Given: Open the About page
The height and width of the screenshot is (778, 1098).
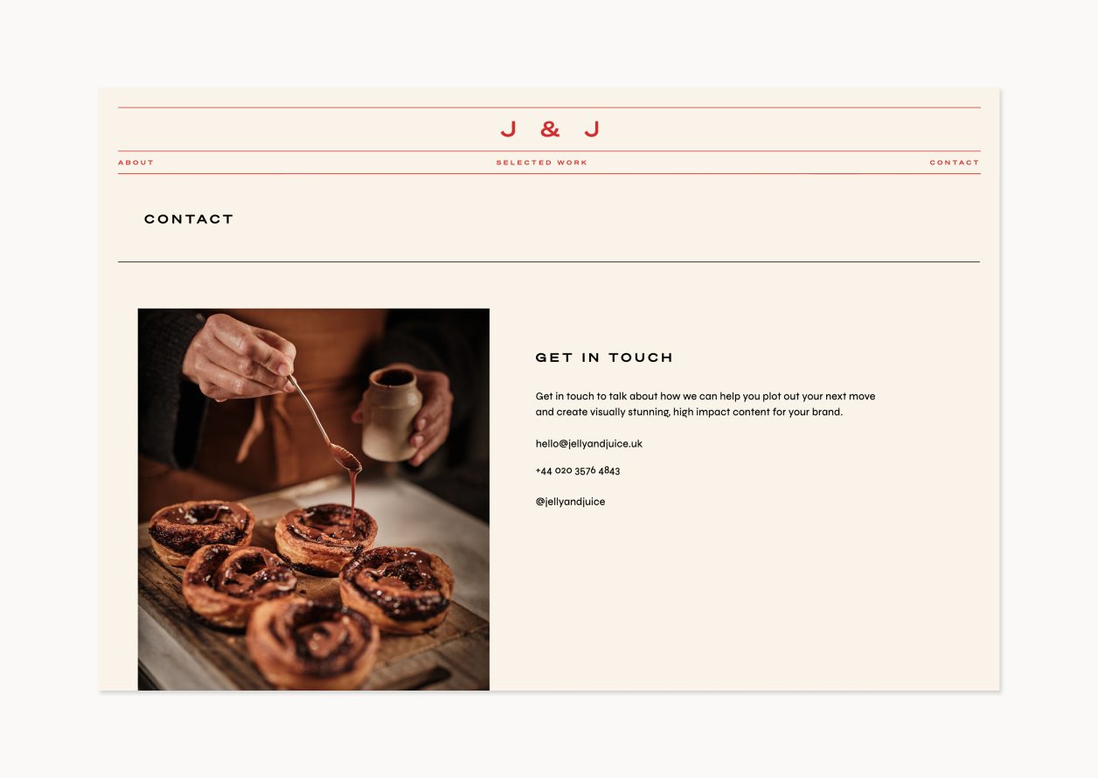Looking at the screenshot, I should click(x=136, y=163).
